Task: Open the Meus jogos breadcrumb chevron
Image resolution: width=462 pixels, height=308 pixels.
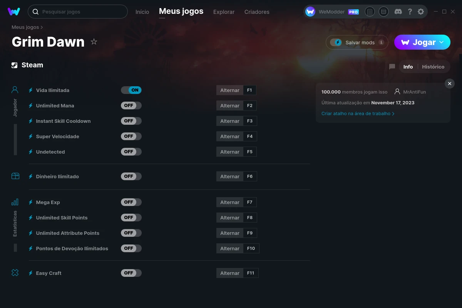Action: (x=42, y=27)
